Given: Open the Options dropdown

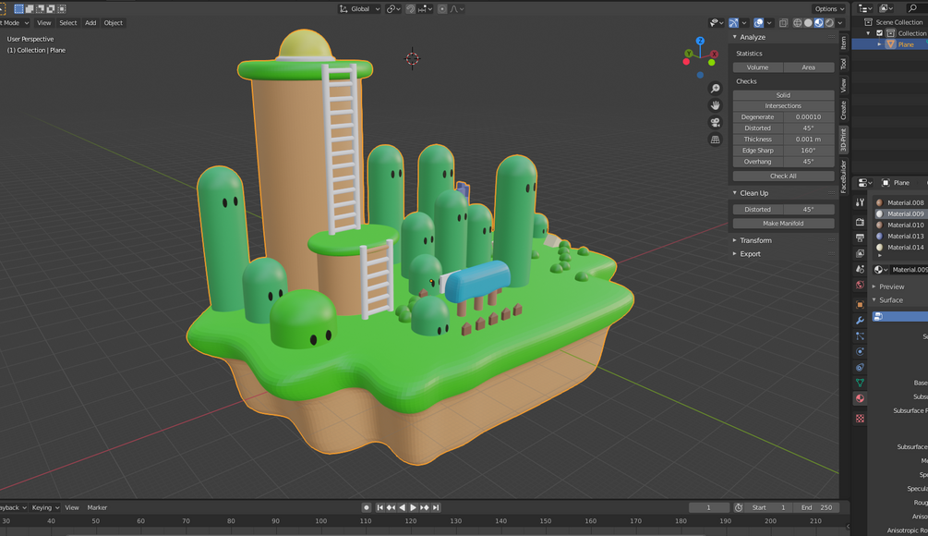Looking at the screenshot, I should tap(829, 9).
